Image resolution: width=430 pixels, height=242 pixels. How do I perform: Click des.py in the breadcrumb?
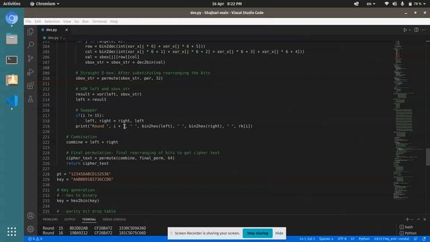[52, 38]
